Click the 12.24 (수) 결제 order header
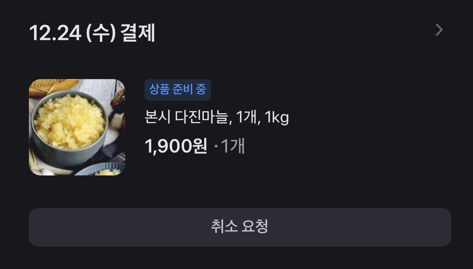The height and width of the screenshot is (269, 473). [x=92, y=33]
